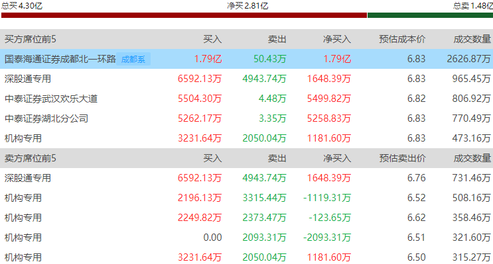Click the 5504.30万 buy value
This screenshot has height=264, width=493.
[x=200, y=99]
